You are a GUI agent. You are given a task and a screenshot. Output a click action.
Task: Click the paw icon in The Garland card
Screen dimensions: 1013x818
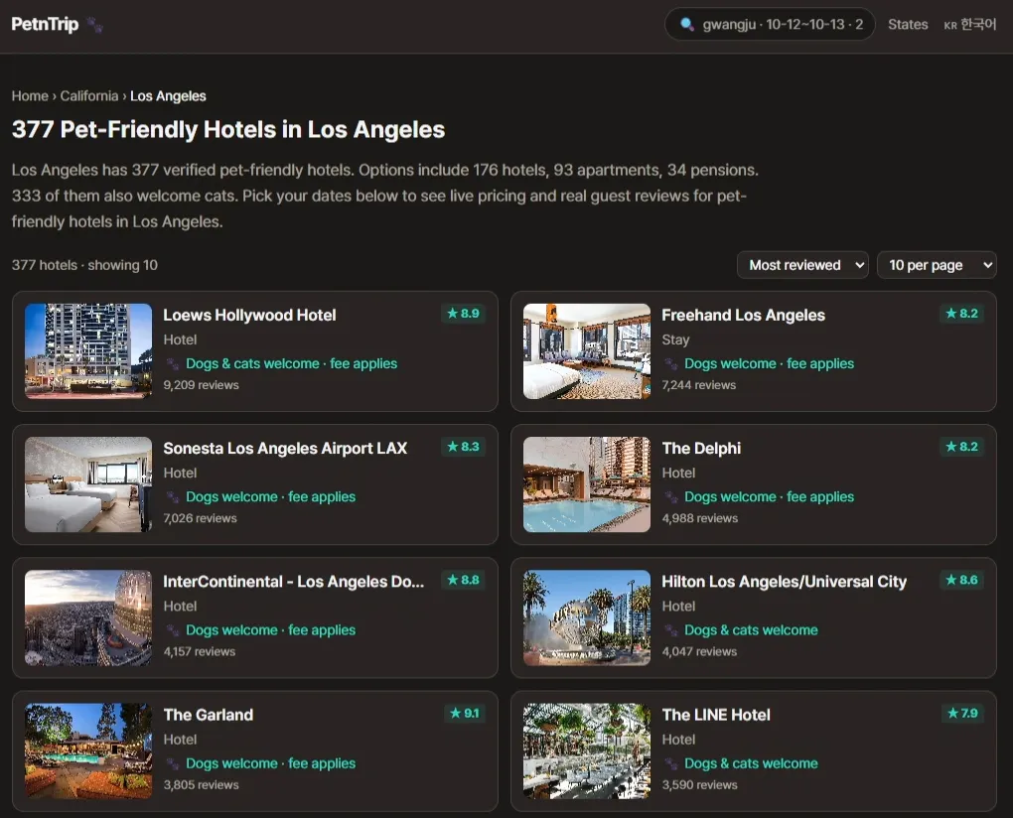pyautogui.click(x=173, y=763)
